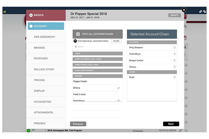
Task: Click the date range DEC 01, 2017 - JAN 31, 2018
Action: pyautogui.click(x=85, y=18)
